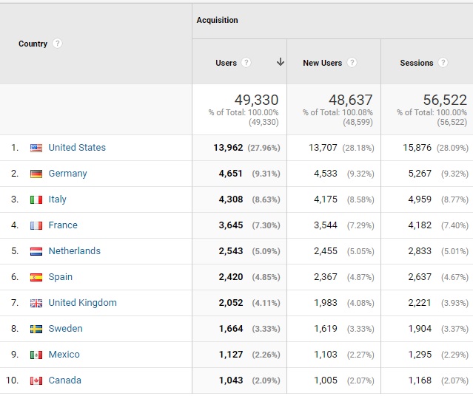Click Netherlands users value 2,543
This screenshot has width=473, height=396.
coord(231,251)
